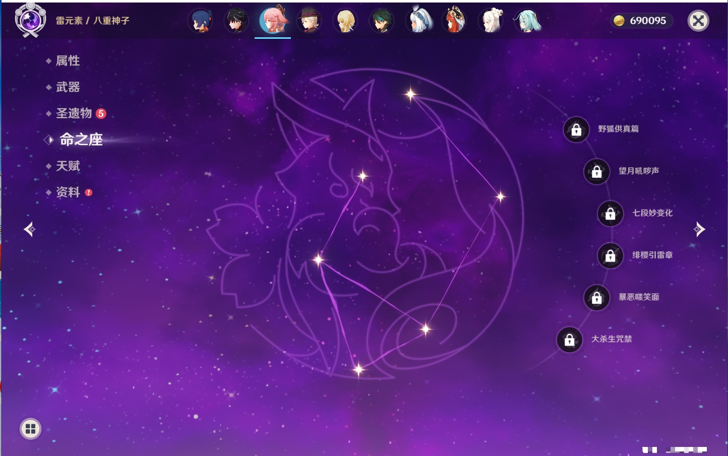Image resolution: width=728 pixels, height=456 pixels.
Task: Open the locked 野狐供真篇 constellation node
Action: [x=576, y=130]
